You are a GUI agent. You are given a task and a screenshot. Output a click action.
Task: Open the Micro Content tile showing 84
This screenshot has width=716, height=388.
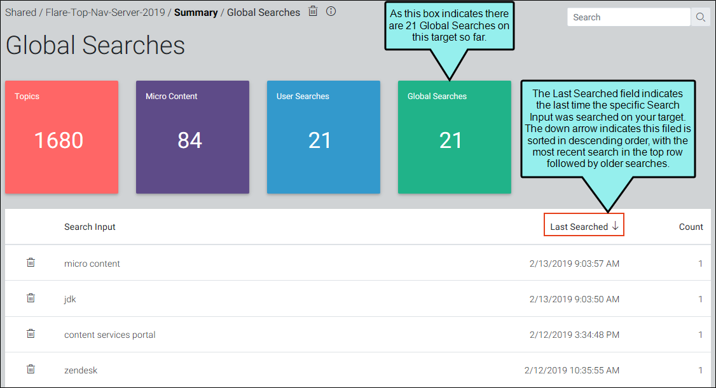(193, 137)
